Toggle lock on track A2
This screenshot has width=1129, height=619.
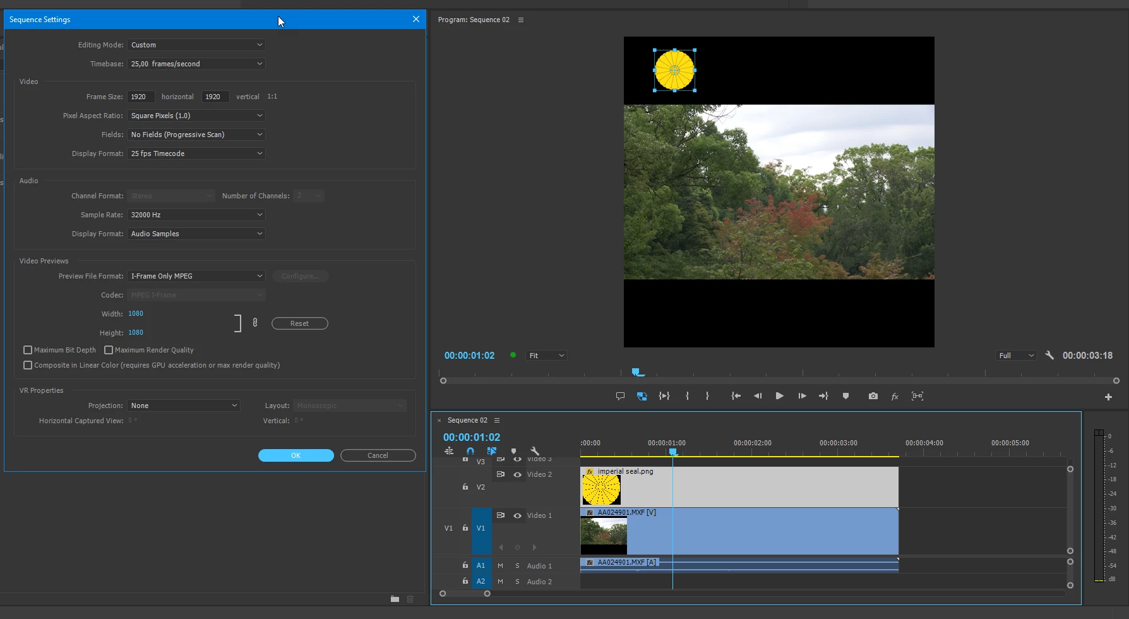pos(465,581)
